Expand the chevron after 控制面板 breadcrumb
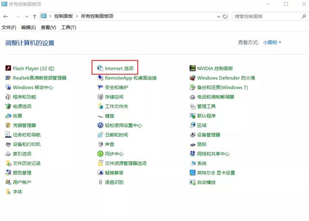309x221 pixels. 77,16
